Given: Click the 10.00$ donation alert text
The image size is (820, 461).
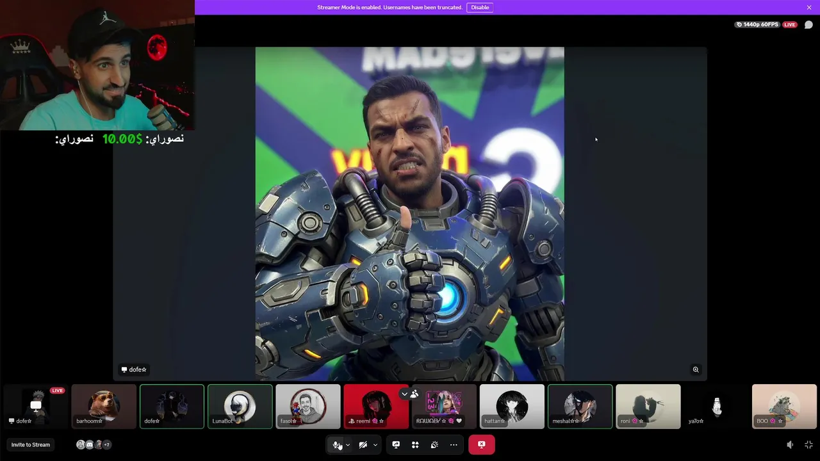Looking at the screenshot, I should tap(122, 139).
